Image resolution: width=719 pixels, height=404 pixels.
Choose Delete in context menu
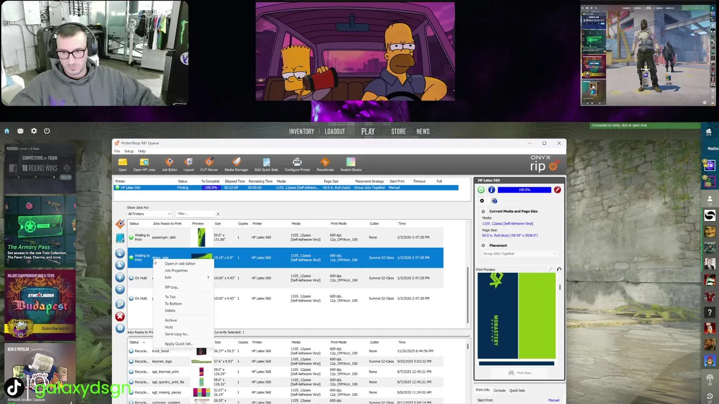click(170, 310)
